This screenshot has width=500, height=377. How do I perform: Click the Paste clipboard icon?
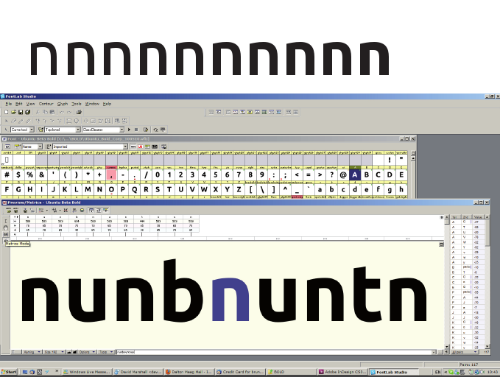[x=52, y=112]
